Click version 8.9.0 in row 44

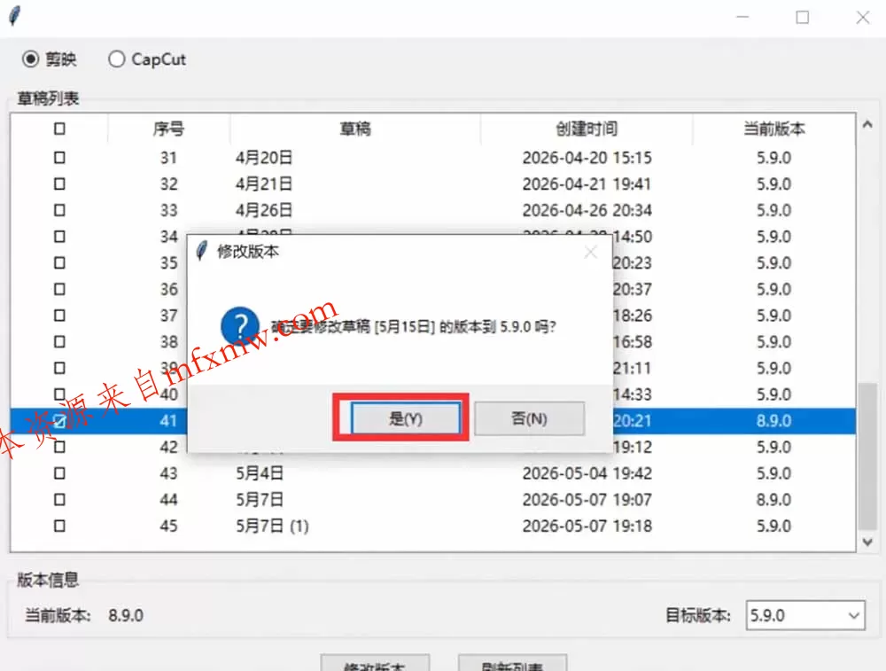[x=774, y=499]
